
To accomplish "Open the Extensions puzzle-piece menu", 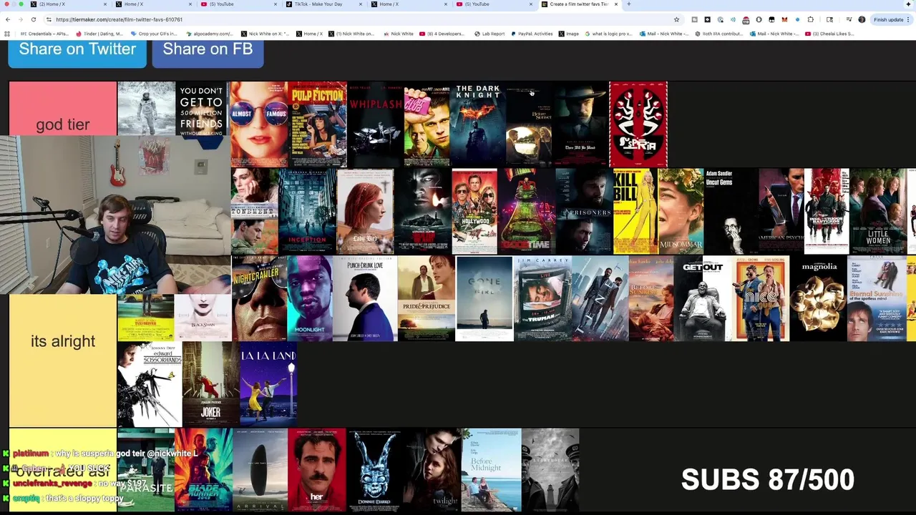I will coord(810,19).
